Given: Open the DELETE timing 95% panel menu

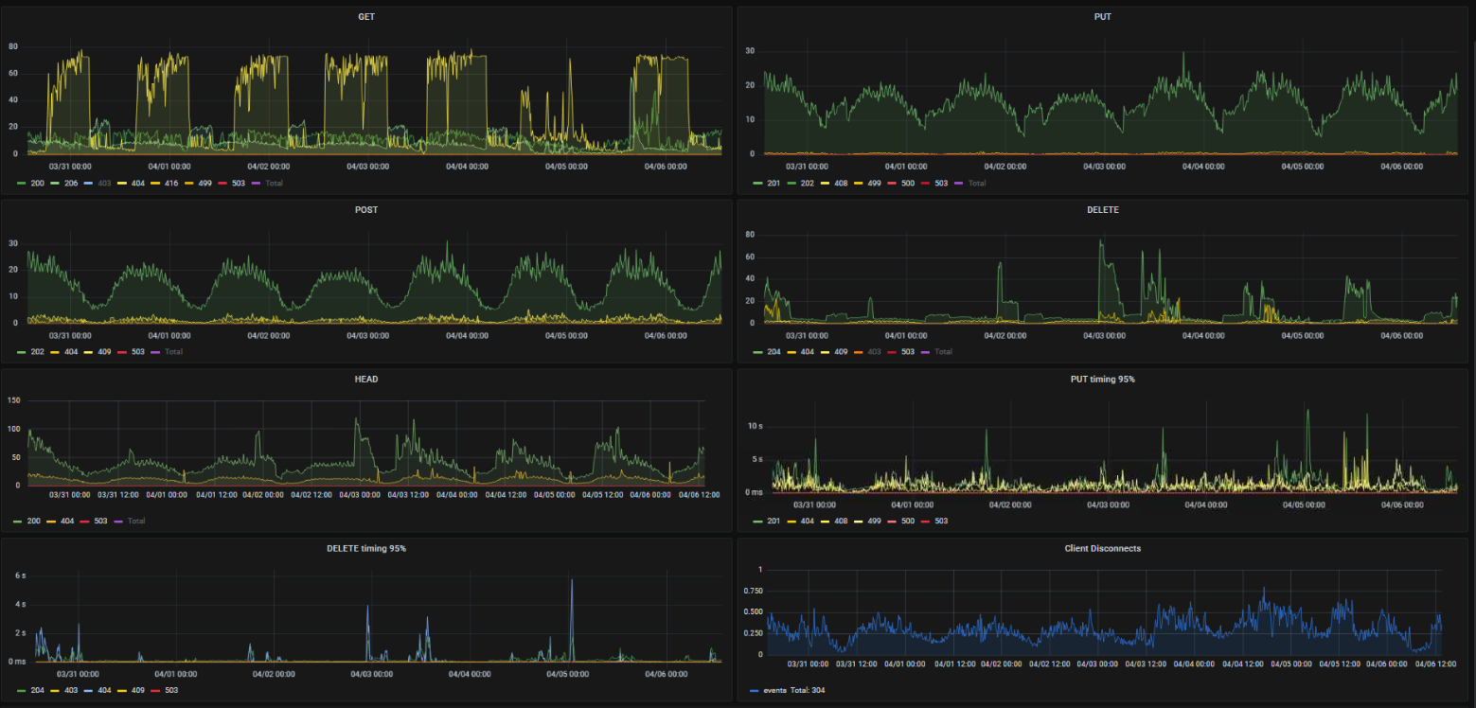Looking at the screenshot, I should tap(365, 548).
